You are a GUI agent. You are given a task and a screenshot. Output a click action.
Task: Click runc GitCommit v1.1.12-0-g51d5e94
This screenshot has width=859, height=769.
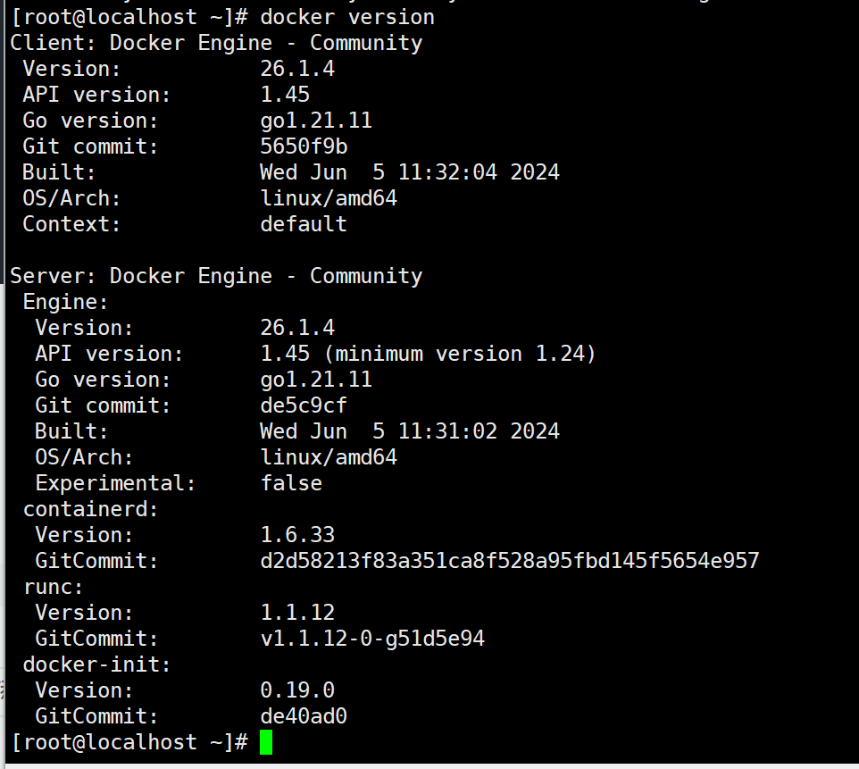[x=372, y=638]
